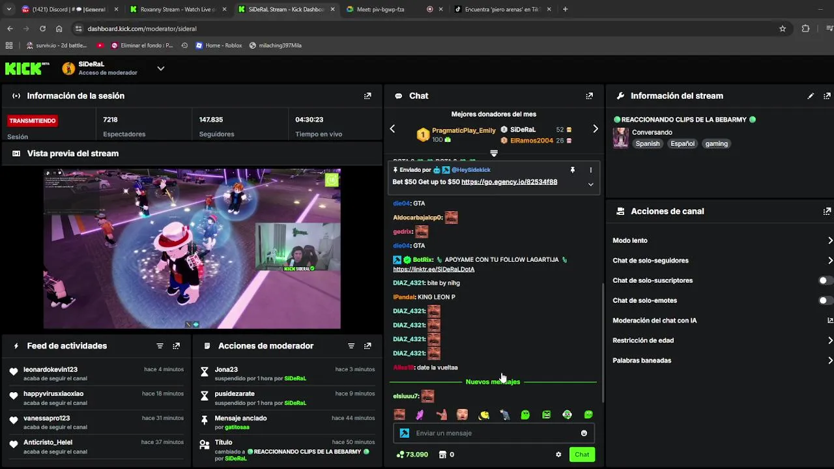Toggle Chat de solo-suscriptores
Image resolution: width=834 pixels, height=469 pixels.
[826, 281]
